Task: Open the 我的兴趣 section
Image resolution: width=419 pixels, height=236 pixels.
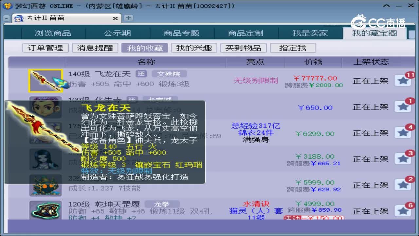Action: [x=194, y=48]
